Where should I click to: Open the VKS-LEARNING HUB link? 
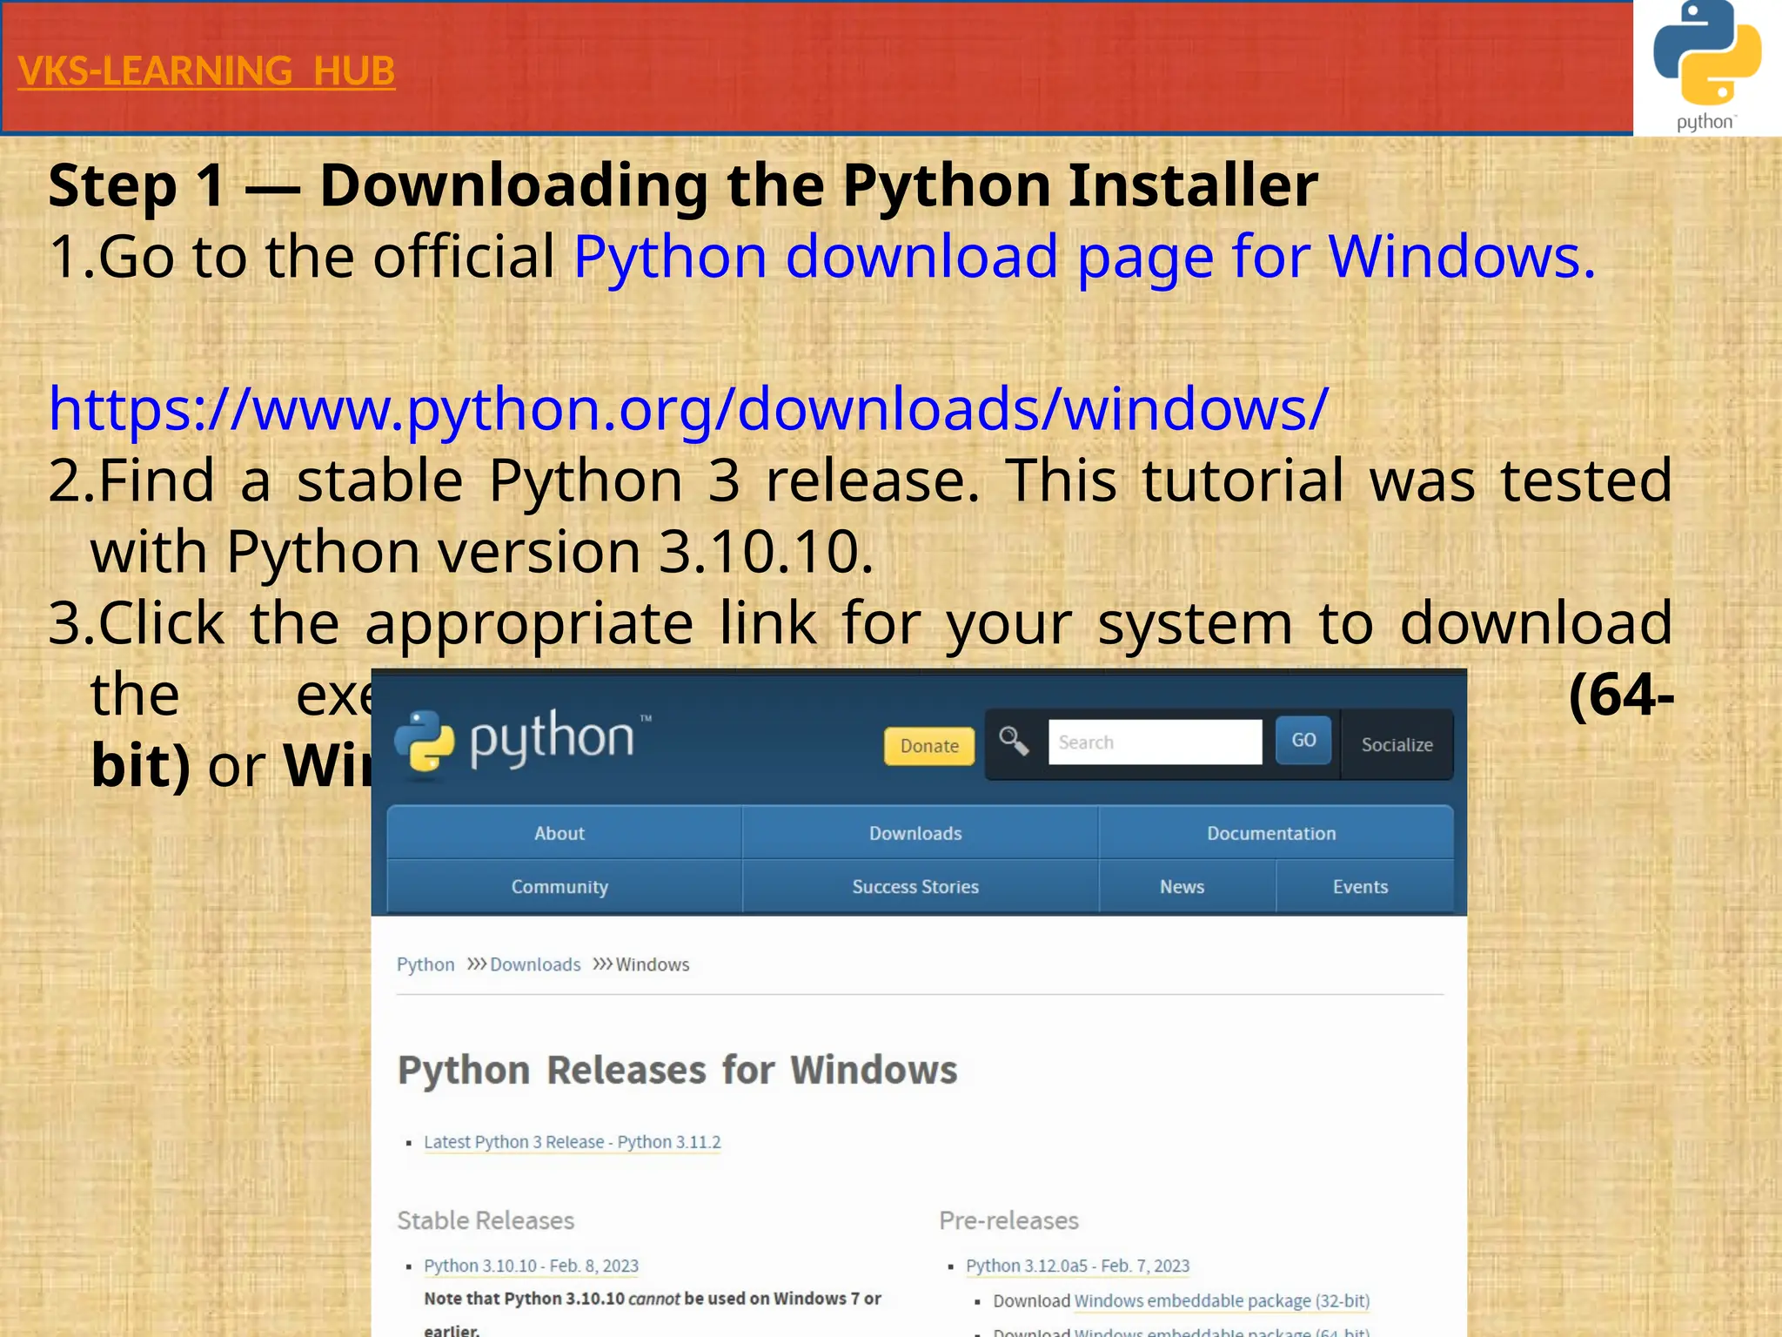point(206,71)
